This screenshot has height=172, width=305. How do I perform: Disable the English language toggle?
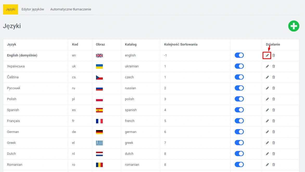(x=239, y=55)
